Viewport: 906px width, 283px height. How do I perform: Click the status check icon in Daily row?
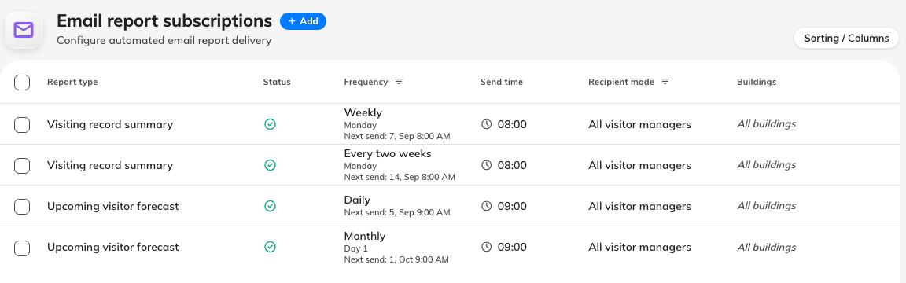[x=270, y=206]
